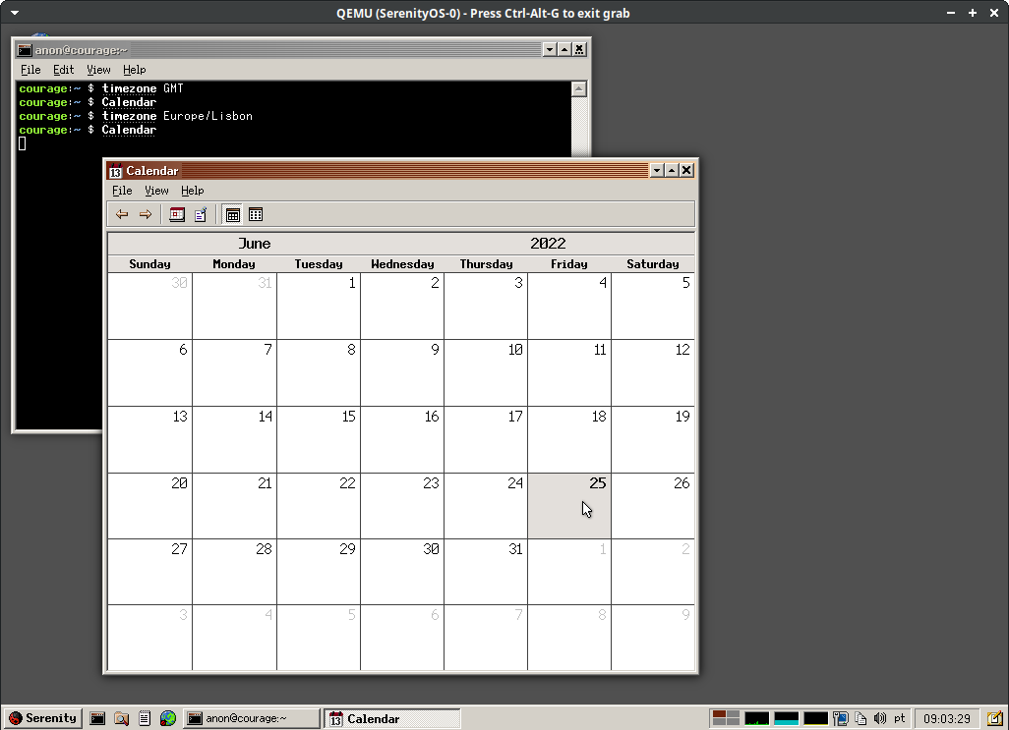
Task: Open the Serenity start menu
Action: 42,718
